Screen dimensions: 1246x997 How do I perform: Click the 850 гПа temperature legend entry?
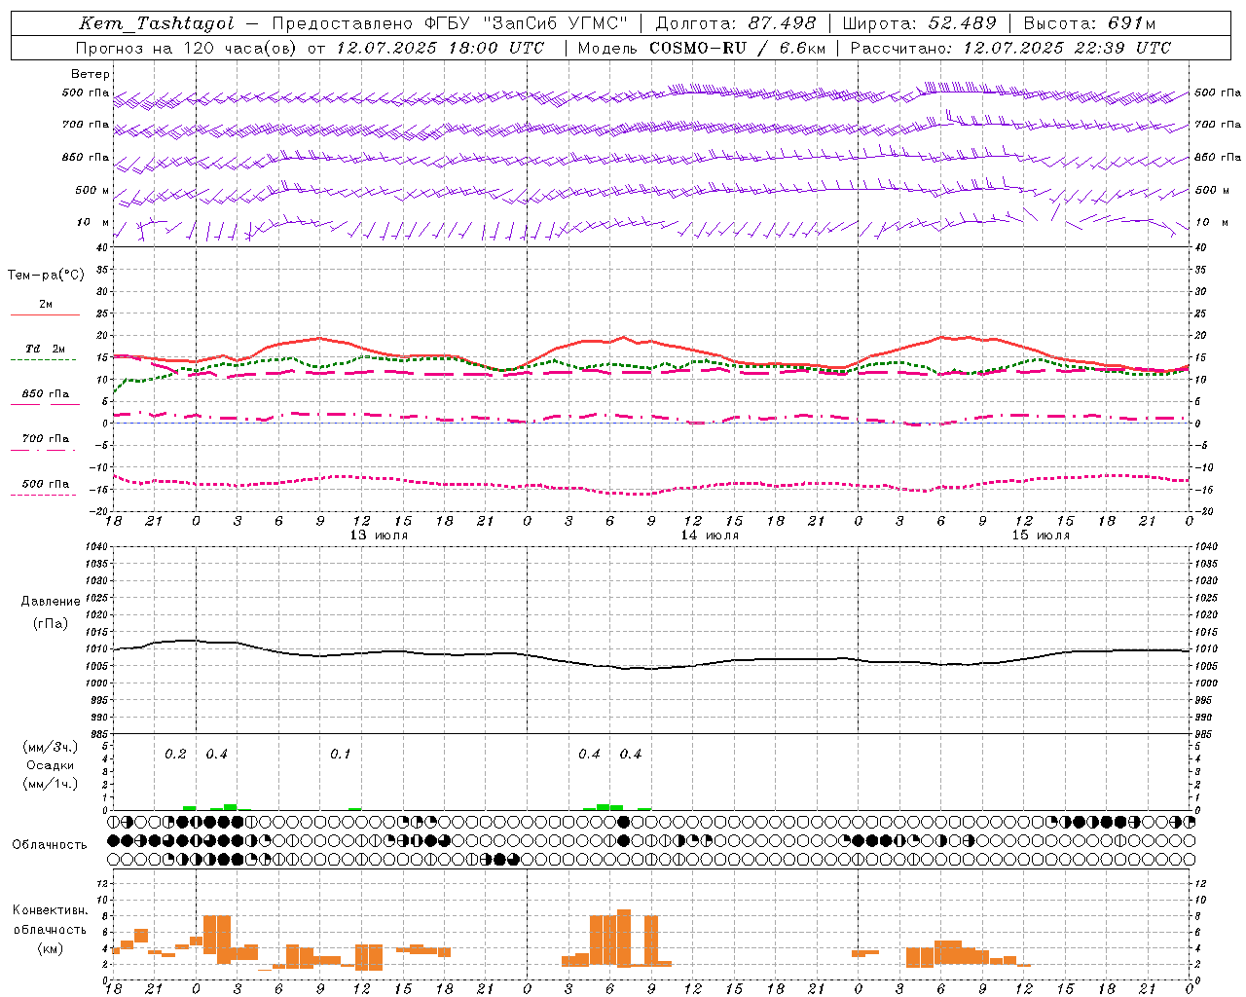click(x=46, y=394)
